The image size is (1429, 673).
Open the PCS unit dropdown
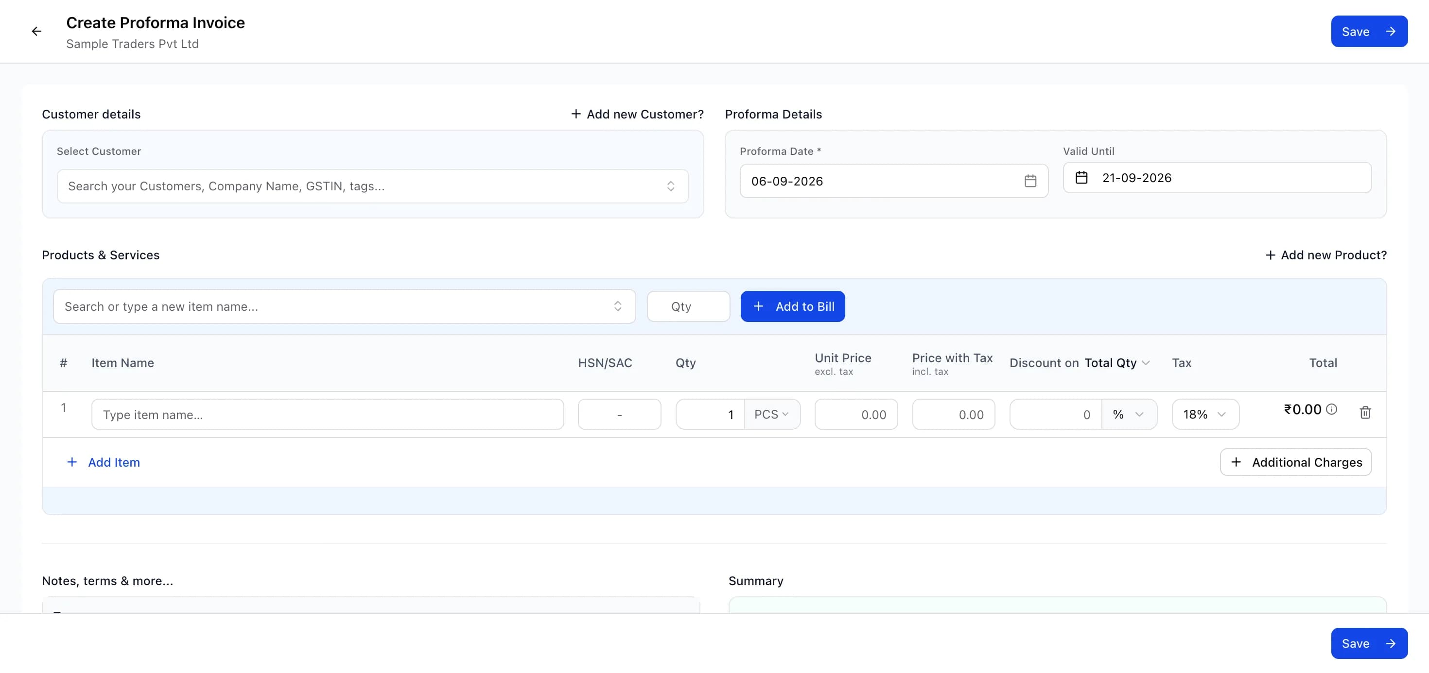(772, 414)
